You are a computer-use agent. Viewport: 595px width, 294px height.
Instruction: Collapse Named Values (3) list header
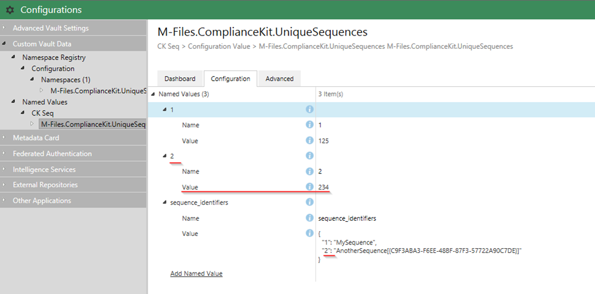(x=153, y=94)
